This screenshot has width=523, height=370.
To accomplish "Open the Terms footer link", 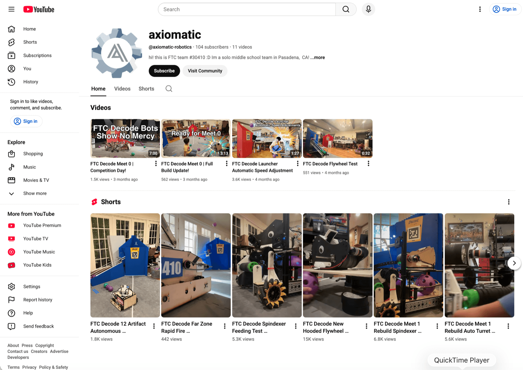I will click(14, 367).
